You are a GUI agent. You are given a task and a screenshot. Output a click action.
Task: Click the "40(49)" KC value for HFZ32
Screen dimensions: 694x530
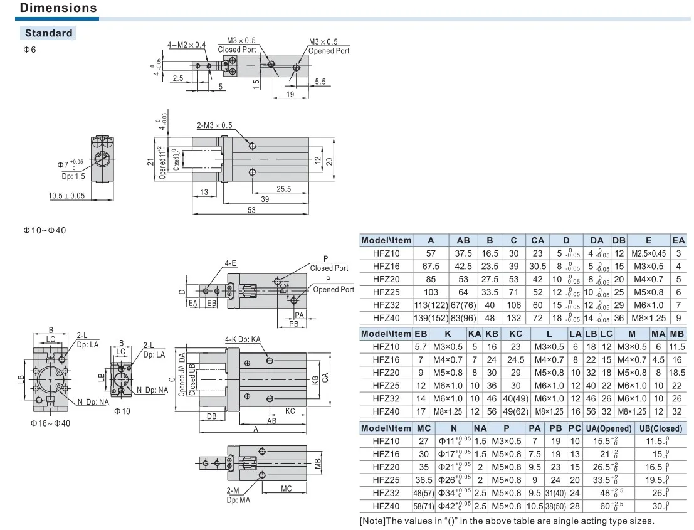(515, 398)
